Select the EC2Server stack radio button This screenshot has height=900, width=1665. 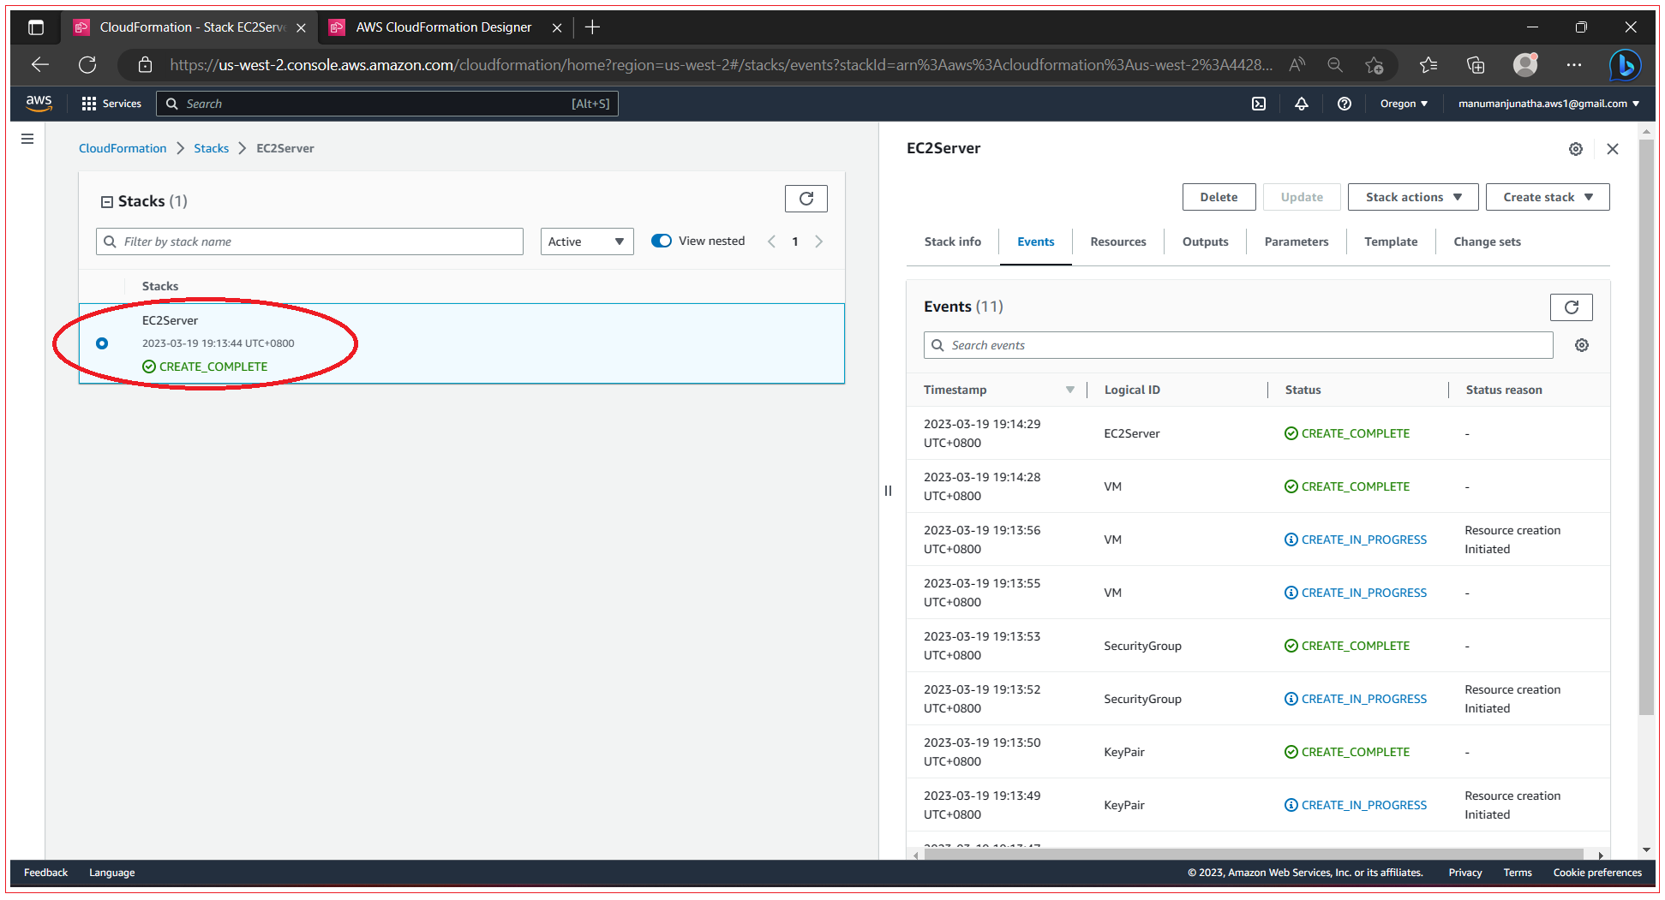102,343
